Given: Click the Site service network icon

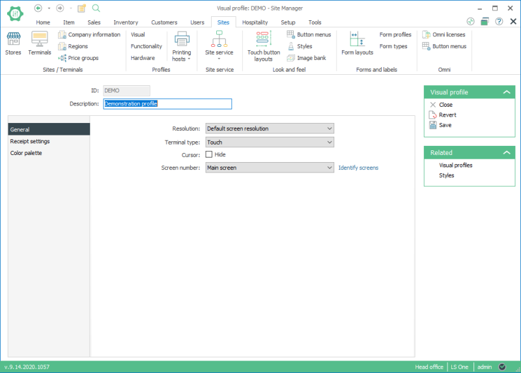Looking at the screenshot, I should (219, 39).
